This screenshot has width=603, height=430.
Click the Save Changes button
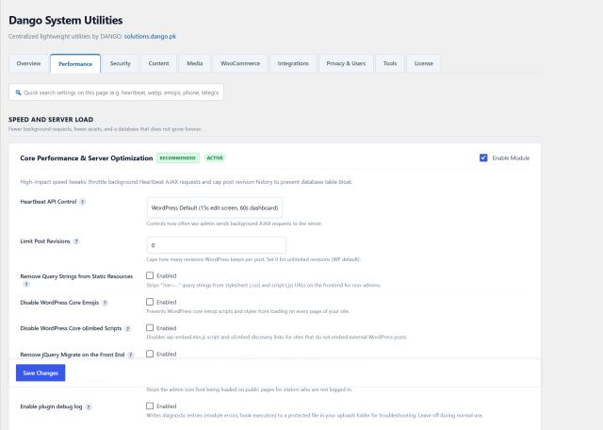coord(41,373)
